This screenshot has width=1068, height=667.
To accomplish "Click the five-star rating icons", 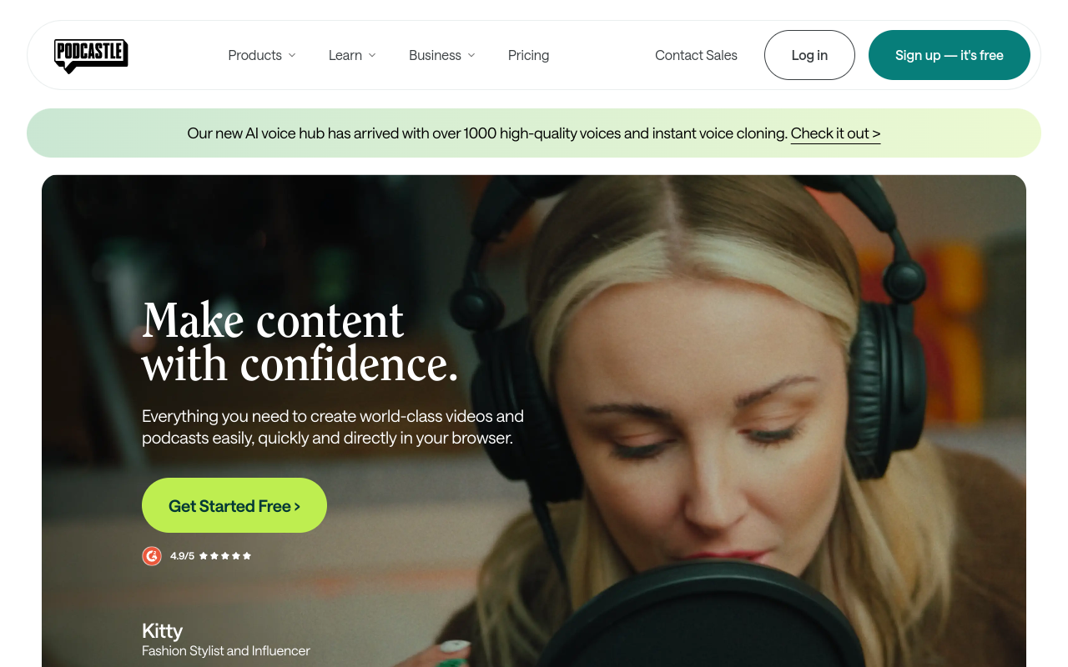I will pyautogui.click(x=224, y=556).
